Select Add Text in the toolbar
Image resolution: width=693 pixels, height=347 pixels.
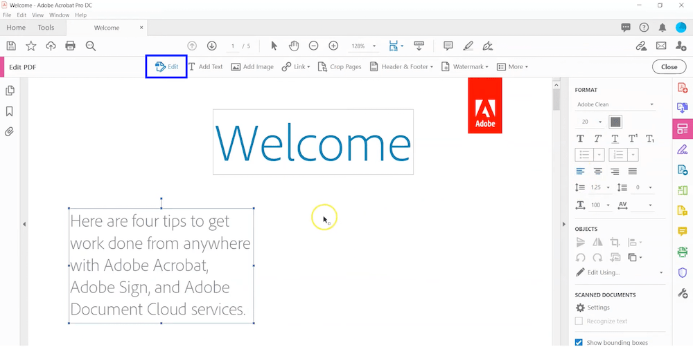(206, 67)
